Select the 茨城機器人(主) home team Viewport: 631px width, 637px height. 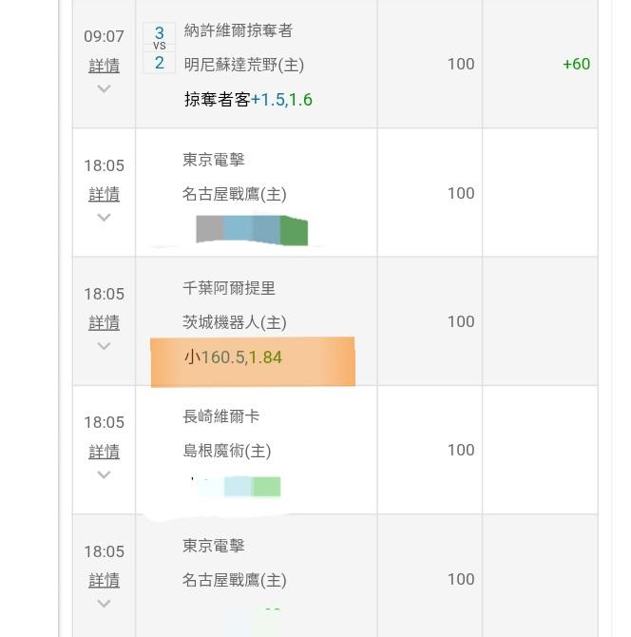click(x=235, y=322)
